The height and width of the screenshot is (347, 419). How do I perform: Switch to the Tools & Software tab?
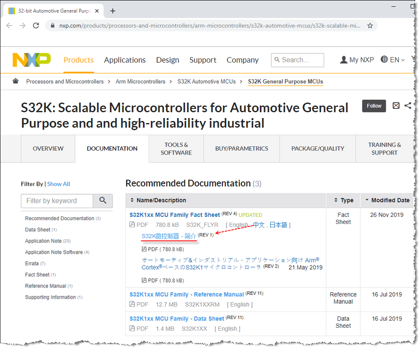point(176,149)
